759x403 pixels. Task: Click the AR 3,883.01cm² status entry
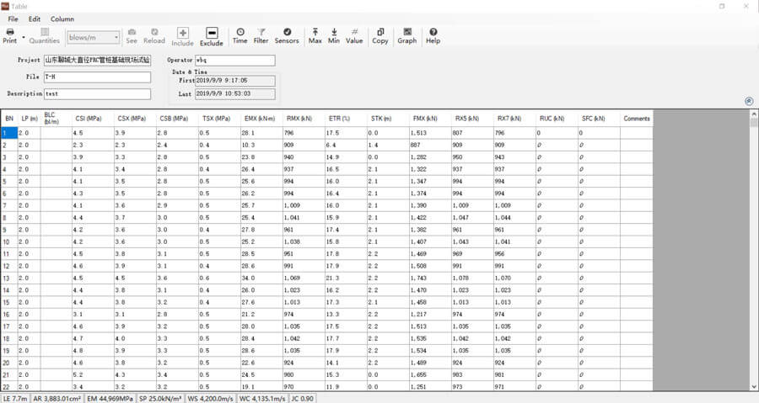[57, 399]
